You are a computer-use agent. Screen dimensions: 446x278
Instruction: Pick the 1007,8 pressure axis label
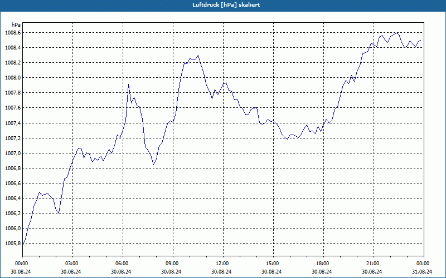[13, 93]
